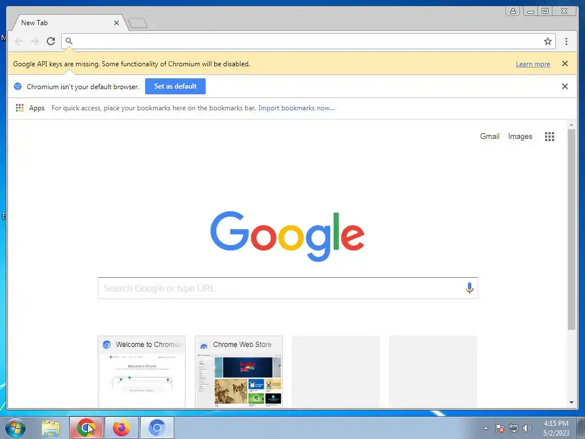Open the user profile icon in title bar
Image resolution: width=585 pixels, height=439 pixels.
pyautogui.click(x=513, y=11)
